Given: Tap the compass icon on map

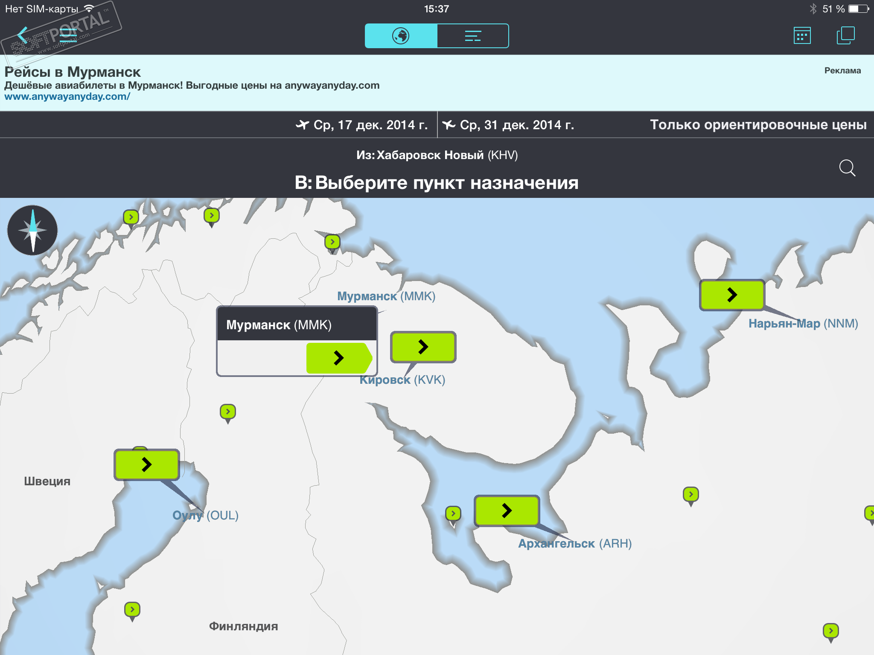Looking at the screenshot, I should click(x=32, y=230).
